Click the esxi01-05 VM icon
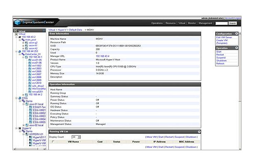Screen dimensions: 254x166 coord(30,60)
